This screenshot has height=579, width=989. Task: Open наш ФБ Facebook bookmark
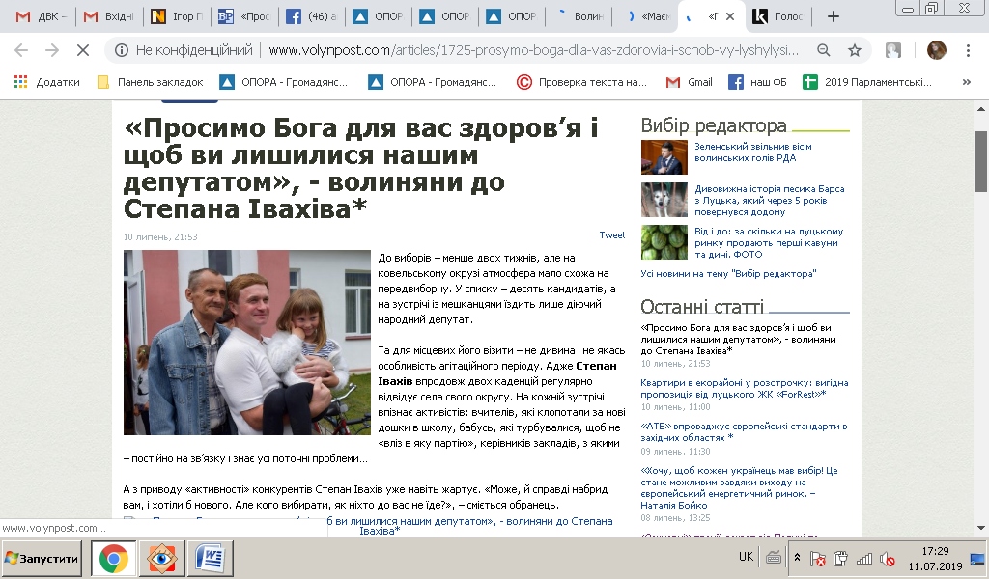click(757, 82)
